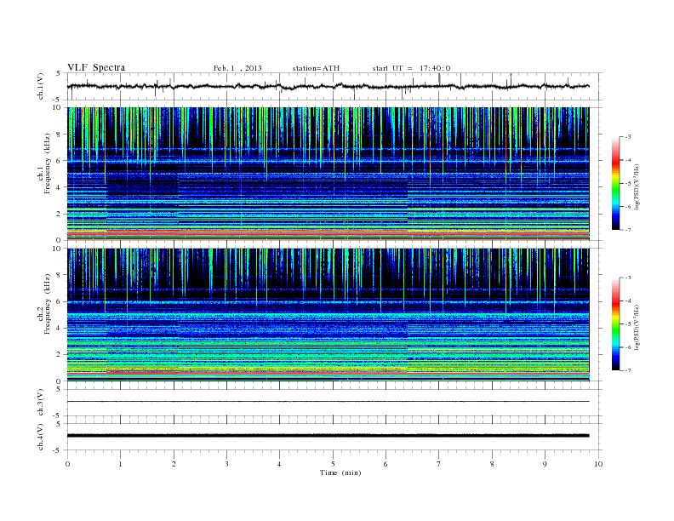The width and height of the screenshot is (674, 521).
Task: Click the ch.1 voltage waveform trace
Action: click(328, 86)
